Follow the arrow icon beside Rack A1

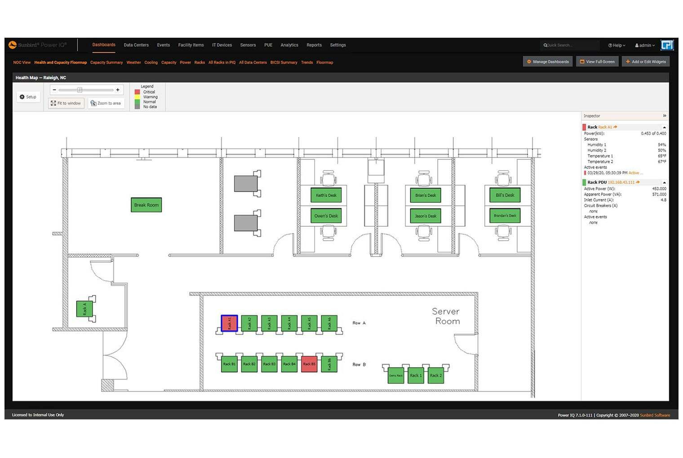tap(616, 127)
